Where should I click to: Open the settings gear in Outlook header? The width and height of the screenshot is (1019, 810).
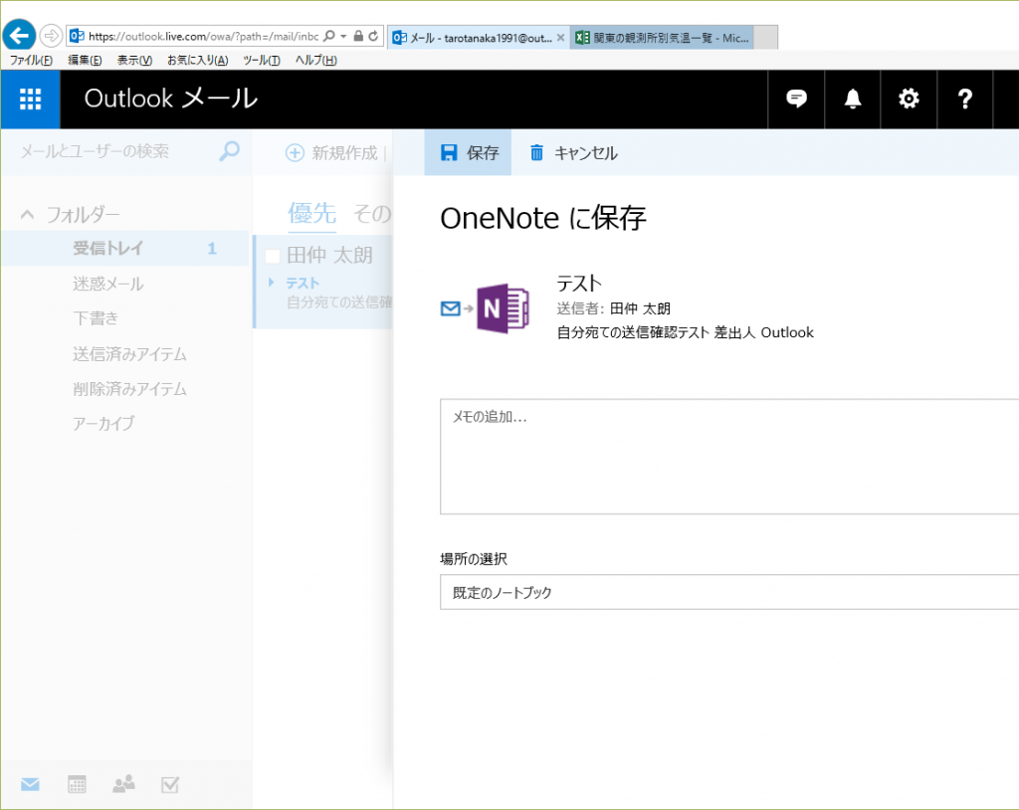[909, 99]
